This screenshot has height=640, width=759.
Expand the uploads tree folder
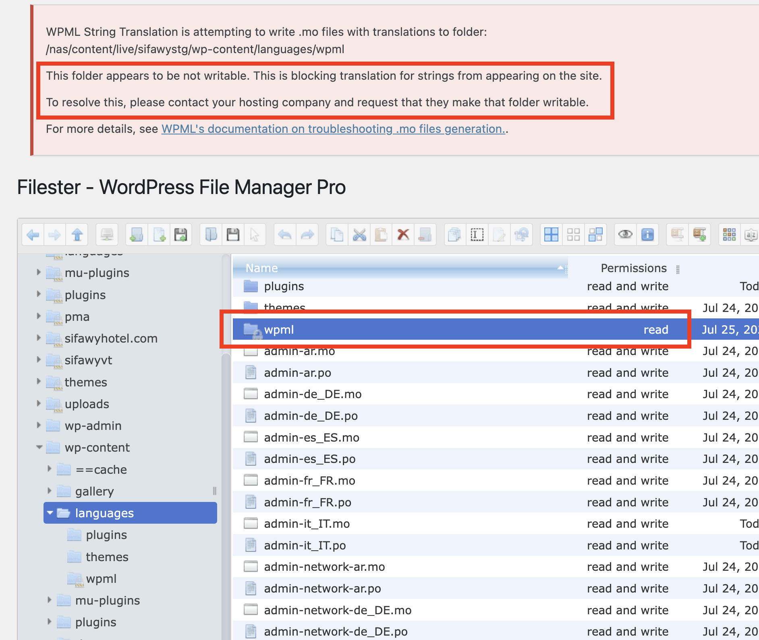(39, 403)
